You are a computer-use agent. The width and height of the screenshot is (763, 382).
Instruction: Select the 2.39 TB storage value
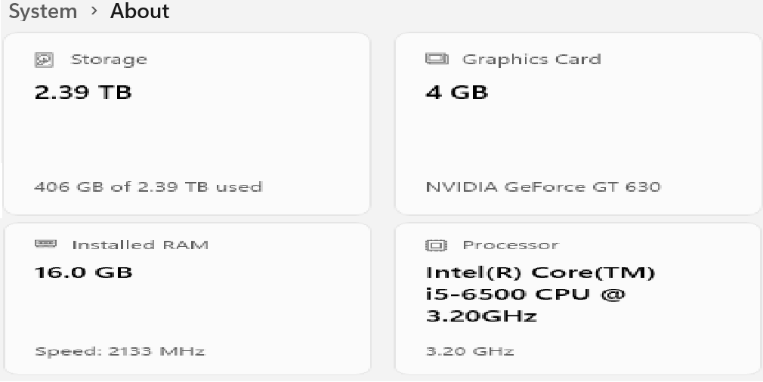(83, 92)
